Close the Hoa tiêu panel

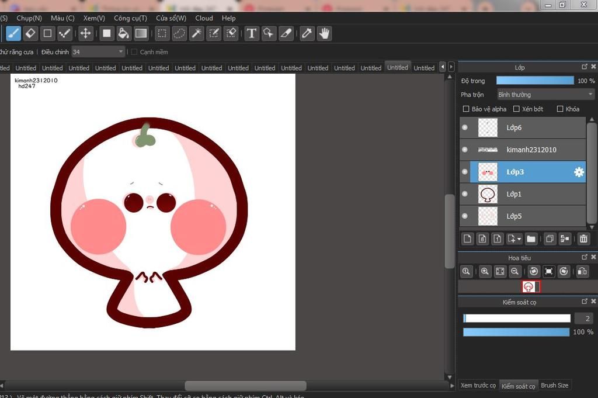[x=593, y=257]
